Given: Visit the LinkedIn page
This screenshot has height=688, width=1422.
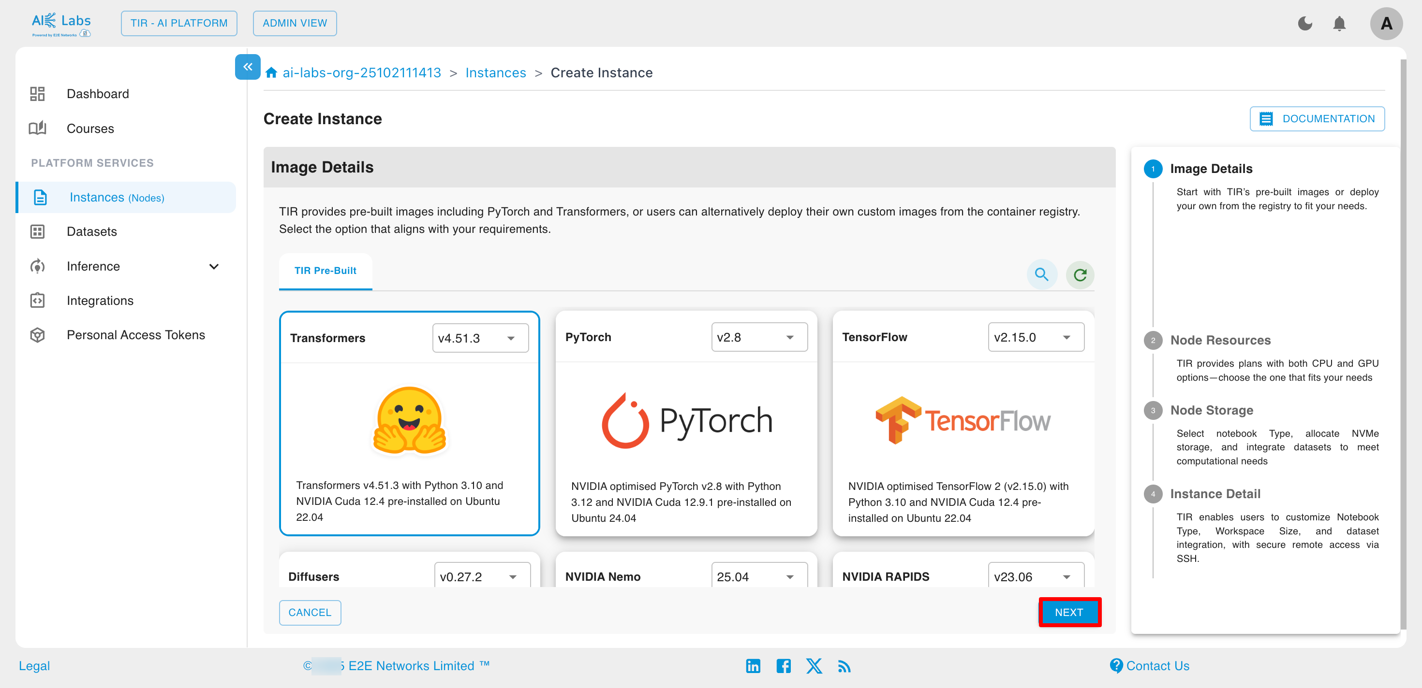Looking at the screenshot, I should click(x=753, y=666).
